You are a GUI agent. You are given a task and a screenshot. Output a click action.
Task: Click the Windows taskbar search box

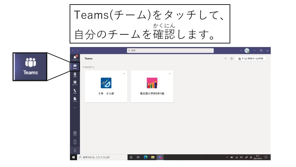click(102, 157)
